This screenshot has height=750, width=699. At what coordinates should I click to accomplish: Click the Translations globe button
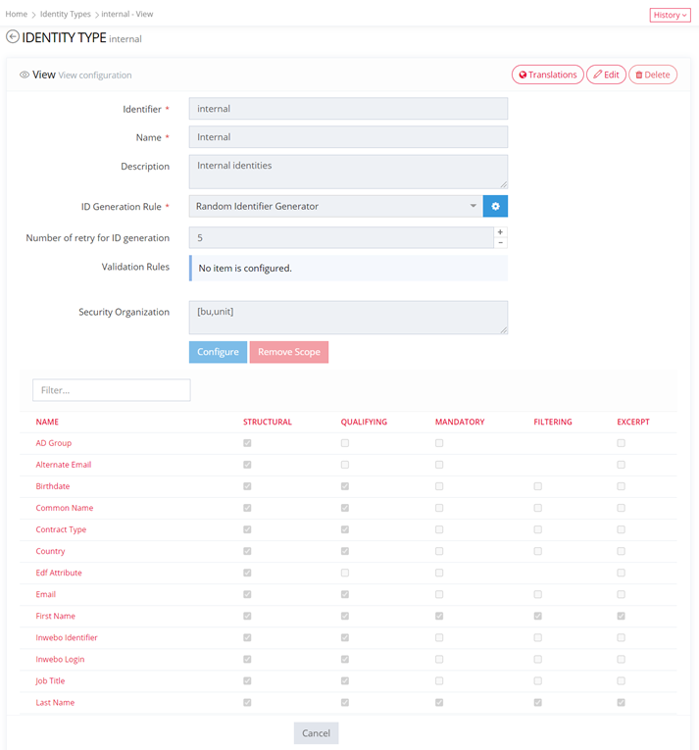(x=547, y=75)
